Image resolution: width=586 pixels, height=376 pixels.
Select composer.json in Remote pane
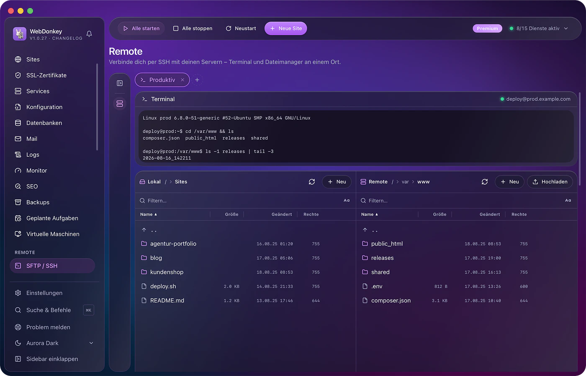466,300
